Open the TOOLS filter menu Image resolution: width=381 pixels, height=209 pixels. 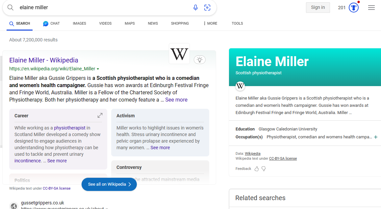pyautogui.click(x=237, y=23)
